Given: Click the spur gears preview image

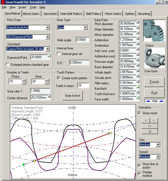Looking at the screenshot, I should [154, 31].
